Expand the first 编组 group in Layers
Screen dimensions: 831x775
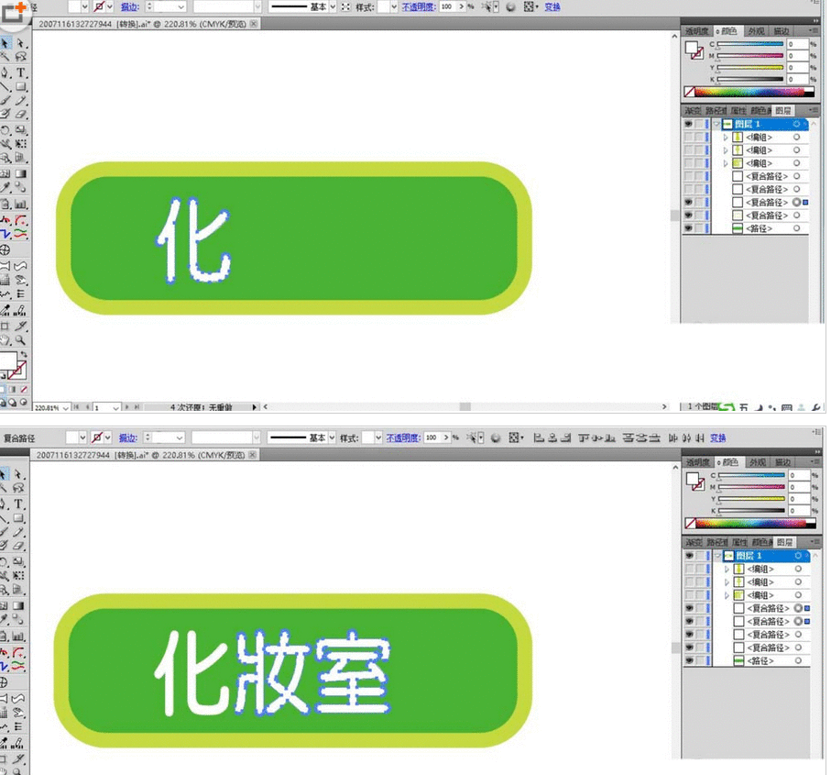(x=726, y=137)
